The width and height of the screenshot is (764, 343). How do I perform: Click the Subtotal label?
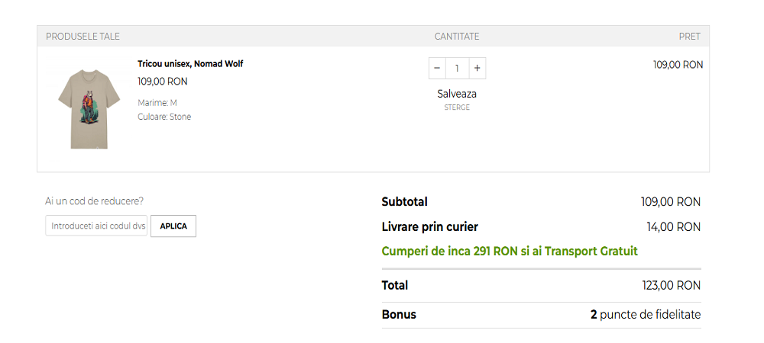pyautogui.click(x=404, y=202)
